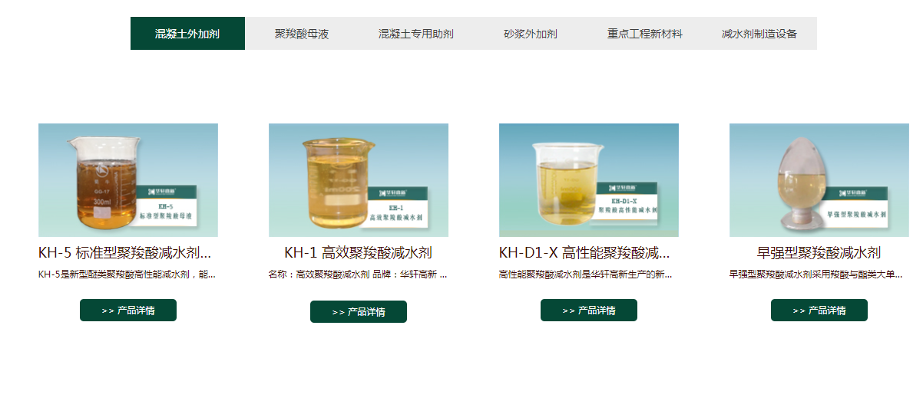
Task: Click 产品详情 button under KH-5
Action: (x=128, y=311)
